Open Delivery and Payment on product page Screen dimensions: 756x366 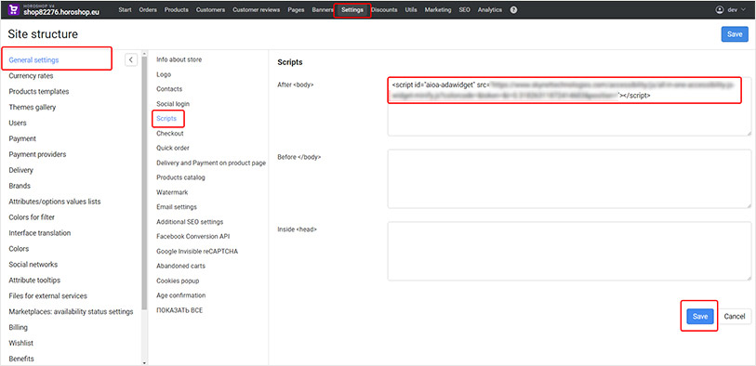click(x=211, y=163)
